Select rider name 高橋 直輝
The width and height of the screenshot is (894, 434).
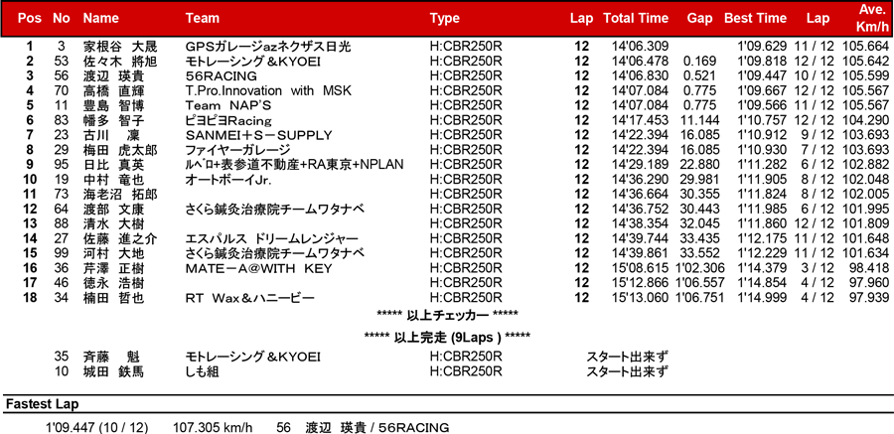click(113, 90)
